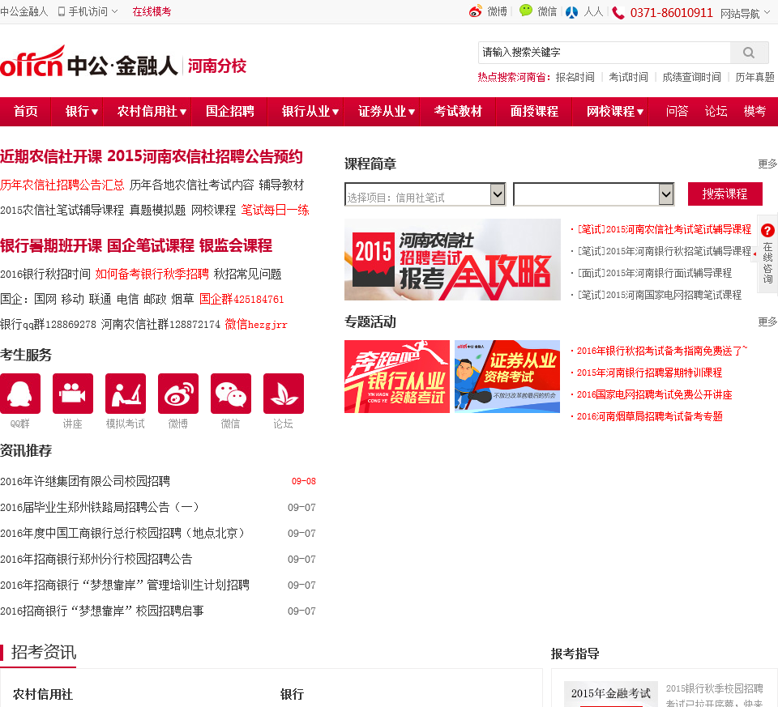Image resolution: width=778 pixels, height=707 pixels.
Task: Click hot search term 报名时间
Action: tap(575, 78)
